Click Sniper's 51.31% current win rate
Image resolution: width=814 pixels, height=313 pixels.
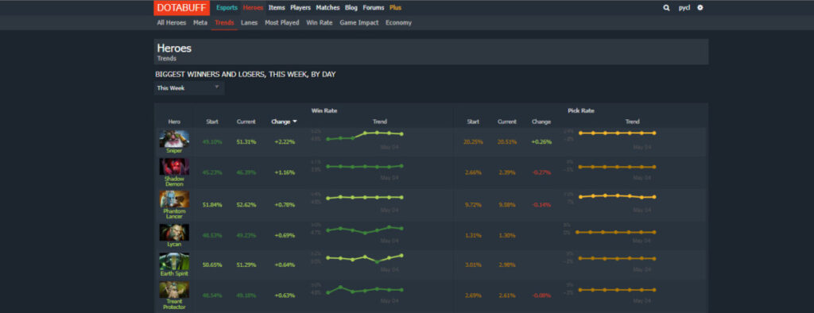[246, 142]
